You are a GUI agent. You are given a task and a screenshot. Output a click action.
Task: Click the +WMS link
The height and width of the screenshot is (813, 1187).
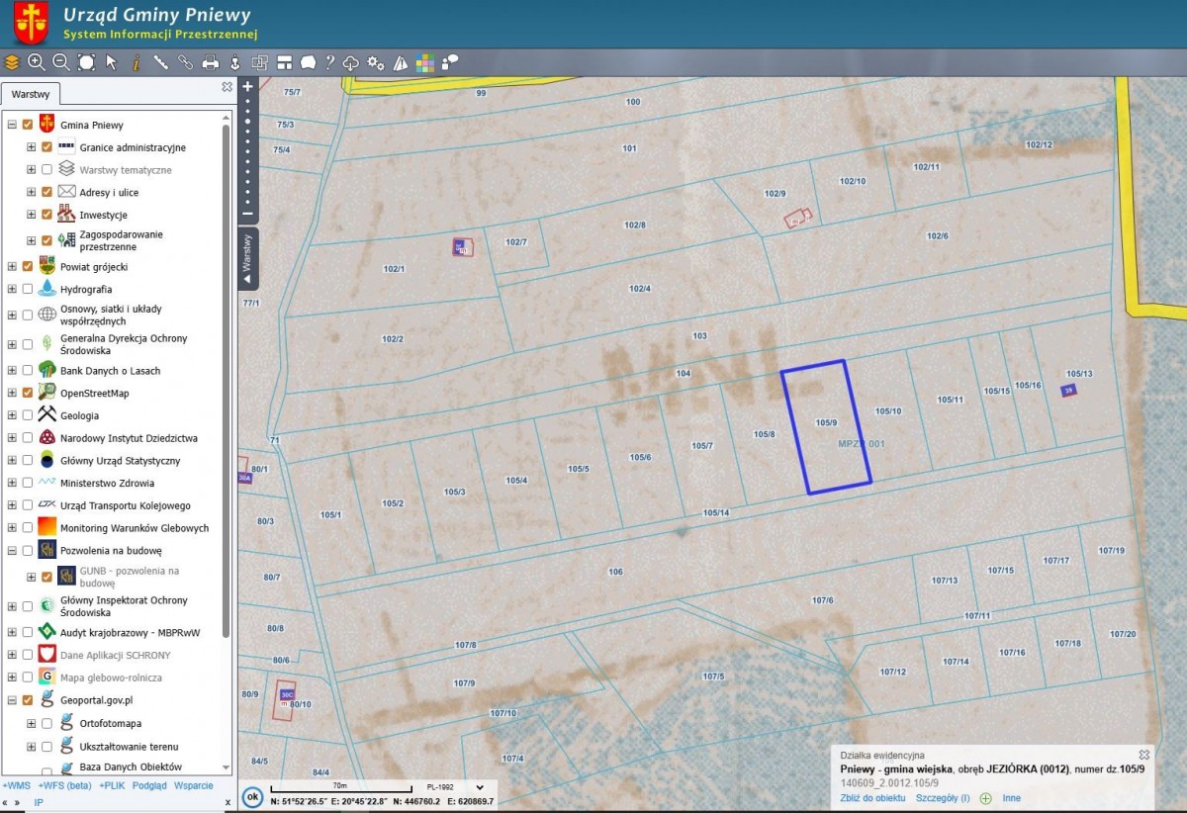pyautogui.click(x=16, y=785)
